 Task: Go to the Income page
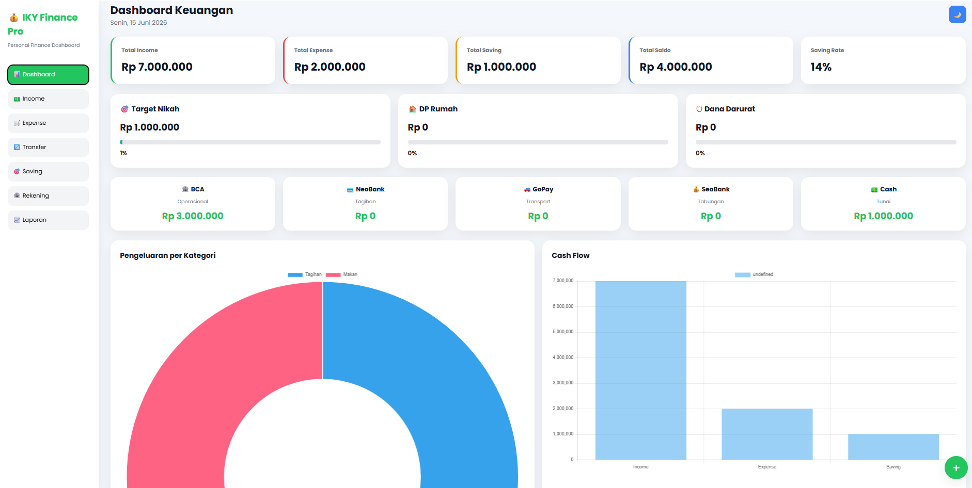pos(48,99)
